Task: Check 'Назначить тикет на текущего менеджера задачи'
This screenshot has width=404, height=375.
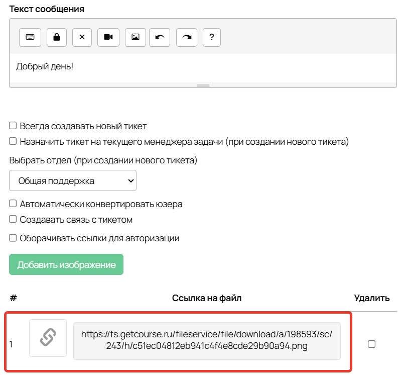Action: [x=13, y=141]
